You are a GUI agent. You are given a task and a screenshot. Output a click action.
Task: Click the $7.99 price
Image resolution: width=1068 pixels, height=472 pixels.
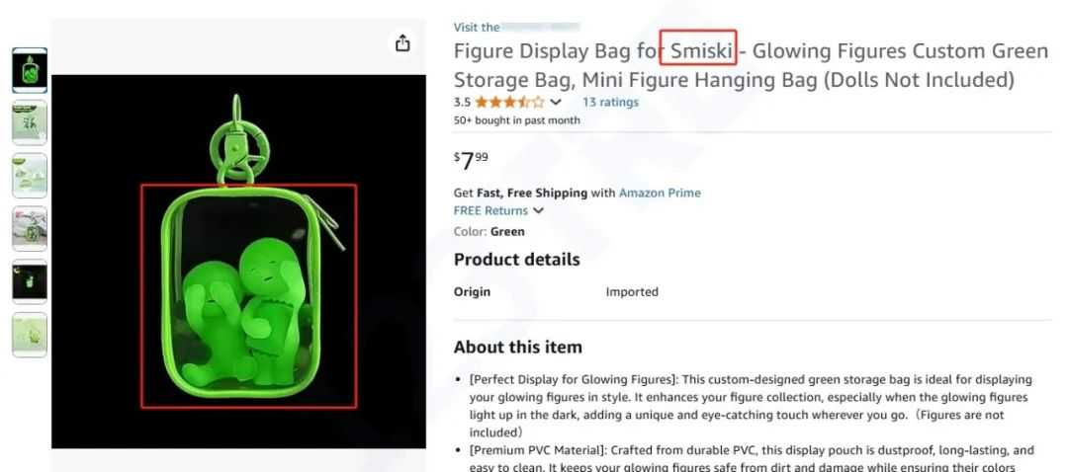point(471,161)
